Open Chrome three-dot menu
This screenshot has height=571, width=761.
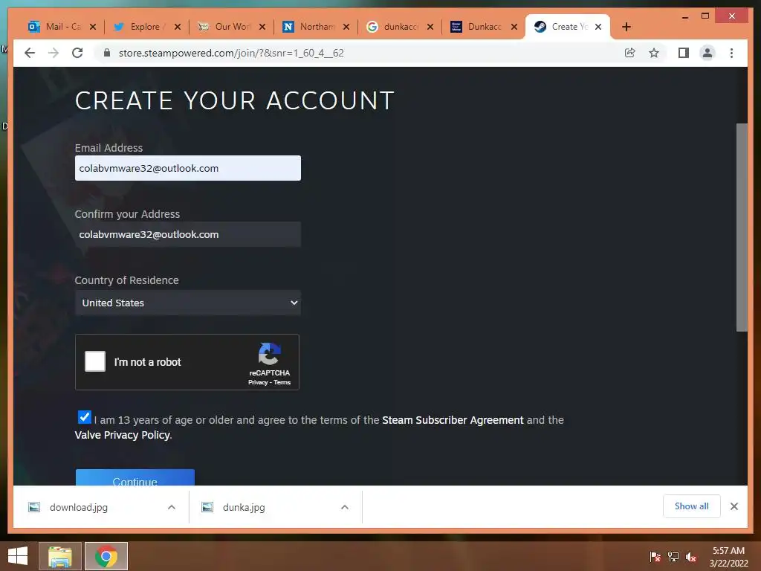(x=731, y=53)
